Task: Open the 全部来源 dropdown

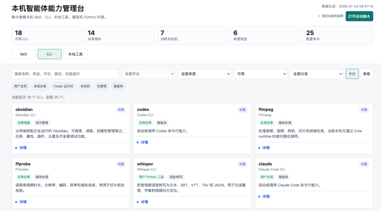Action: click(x=204, y=74)
